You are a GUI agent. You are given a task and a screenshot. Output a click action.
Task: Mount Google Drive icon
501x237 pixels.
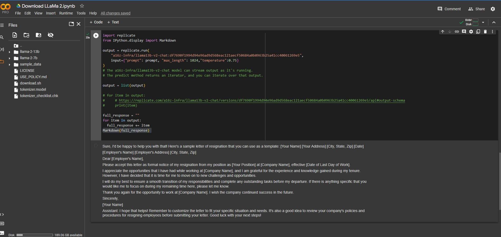(x=38, y=35)
